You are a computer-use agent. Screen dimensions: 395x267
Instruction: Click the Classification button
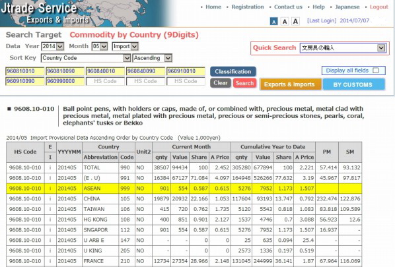pos(233,72)
